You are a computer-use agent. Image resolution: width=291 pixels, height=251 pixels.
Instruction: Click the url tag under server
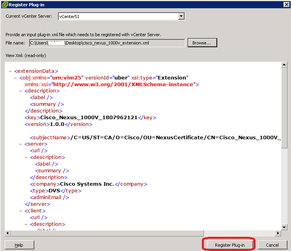pos(39,151)
